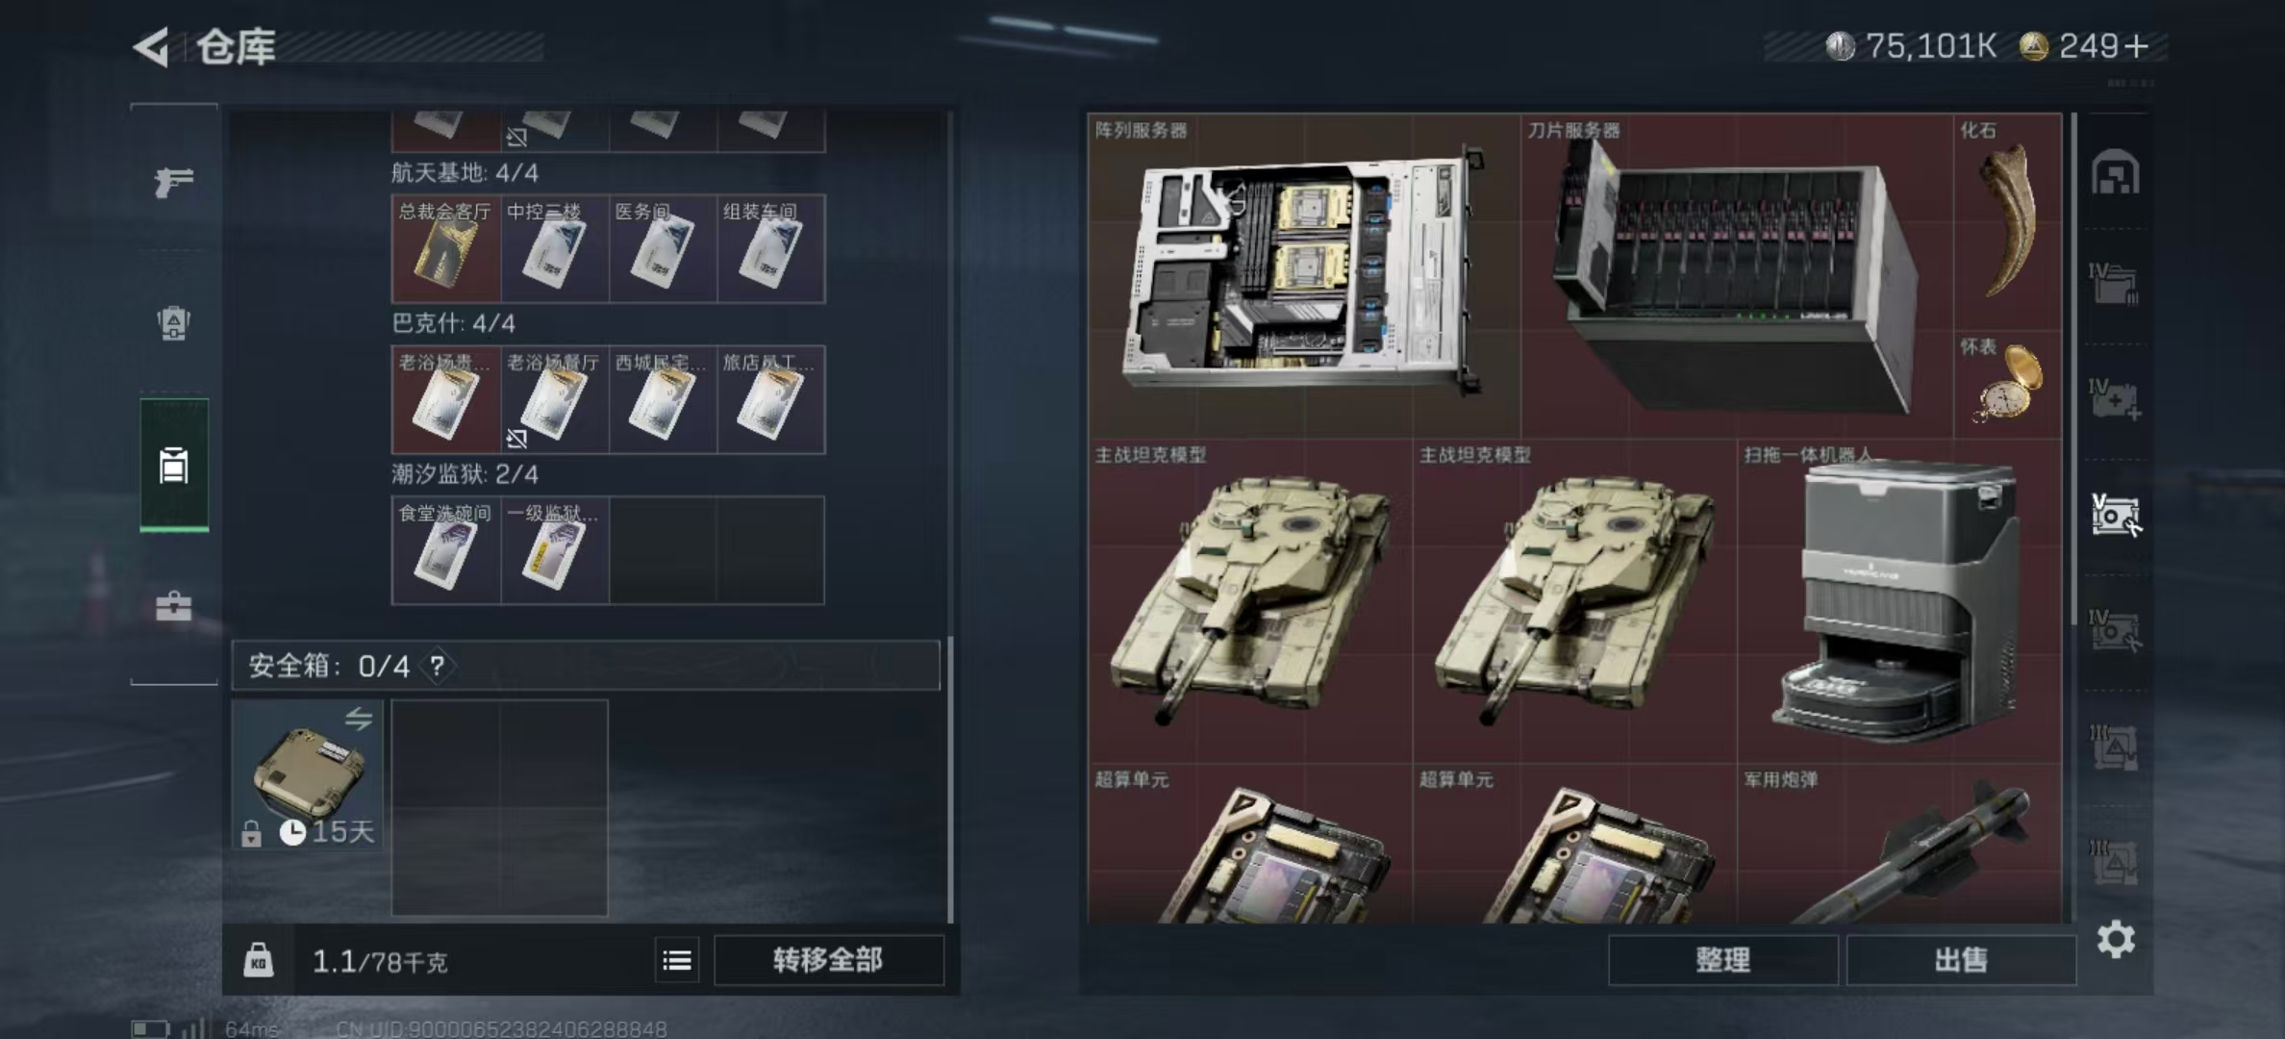Click the safe box help question mark
The height and width of the screenshot is (1039, 2285).
click(x=438, y=666)
